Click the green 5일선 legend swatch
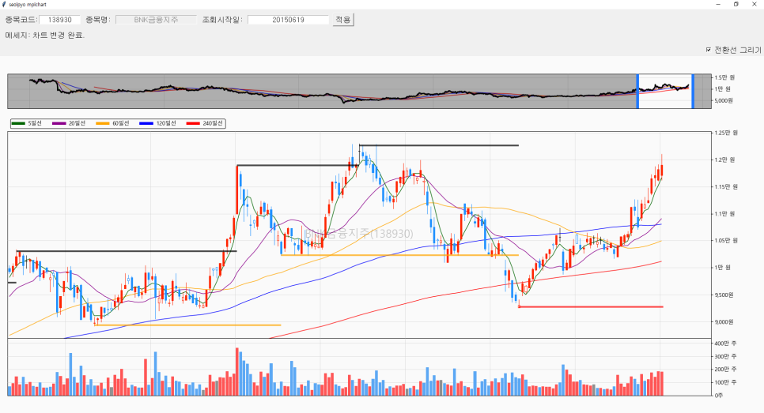The height and width of the screenshot is (413, 764). point(18,123)
